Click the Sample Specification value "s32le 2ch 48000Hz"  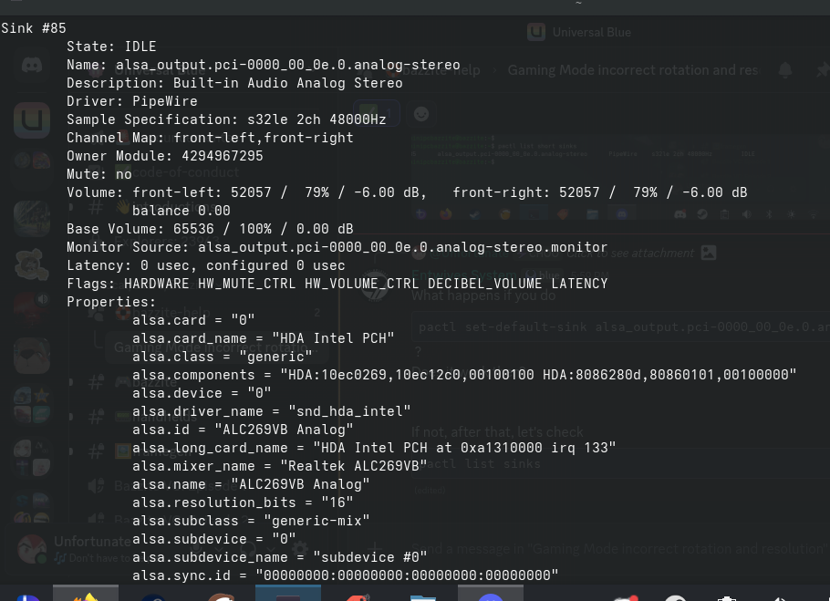pos(316,119)
